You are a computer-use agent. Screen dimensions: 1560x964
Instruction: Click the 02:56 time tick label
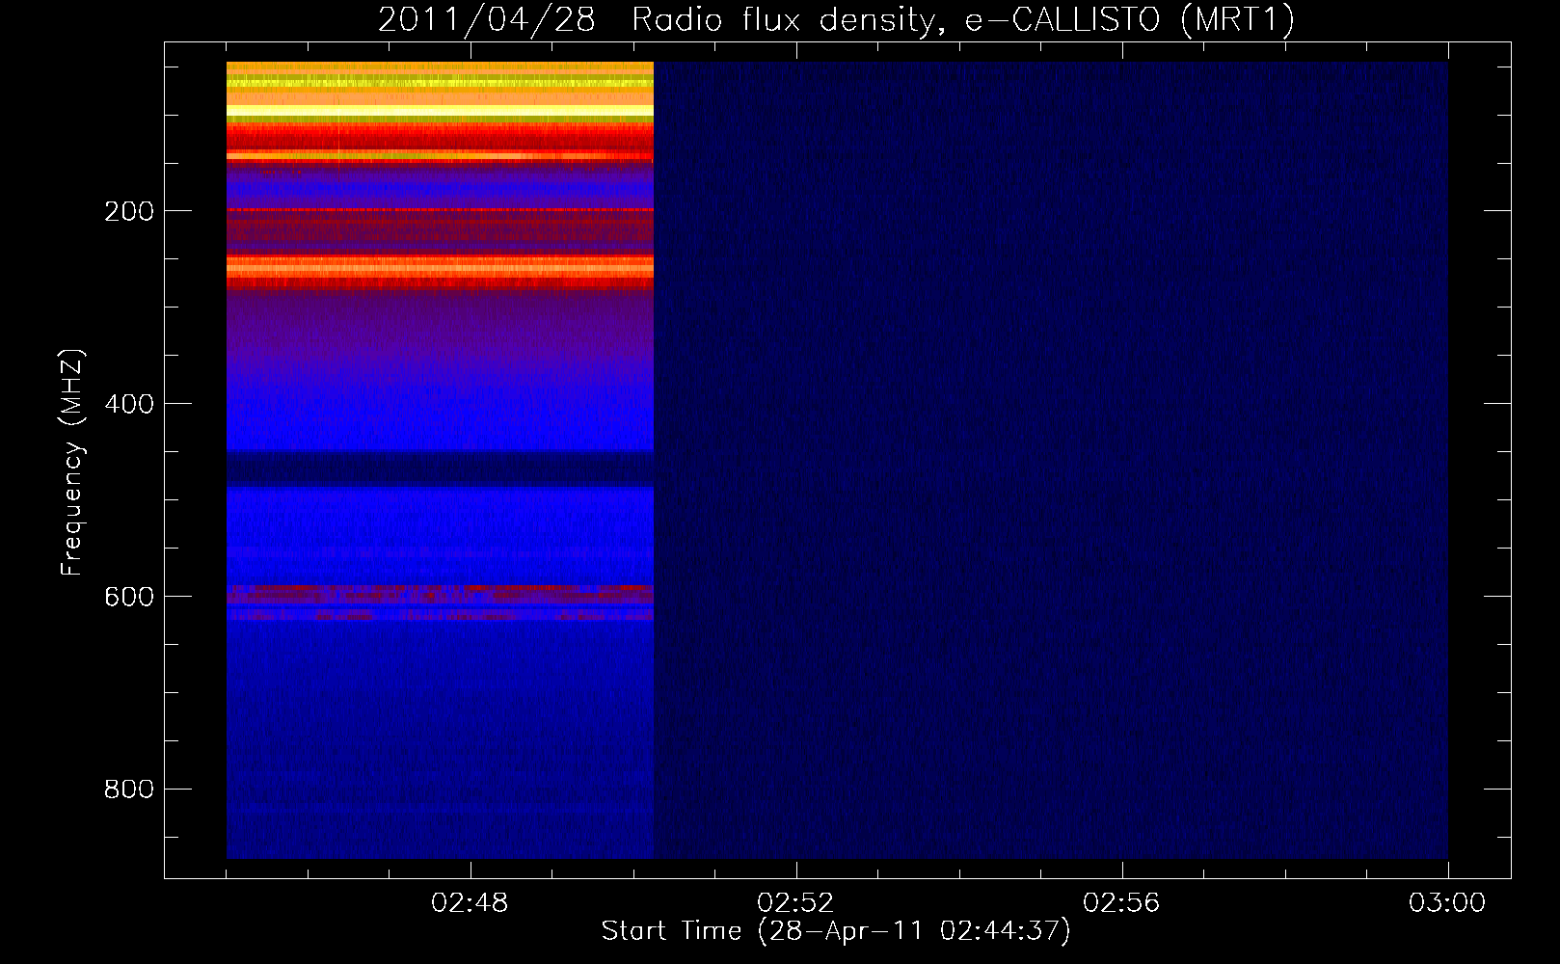[x=1121, y=903]
